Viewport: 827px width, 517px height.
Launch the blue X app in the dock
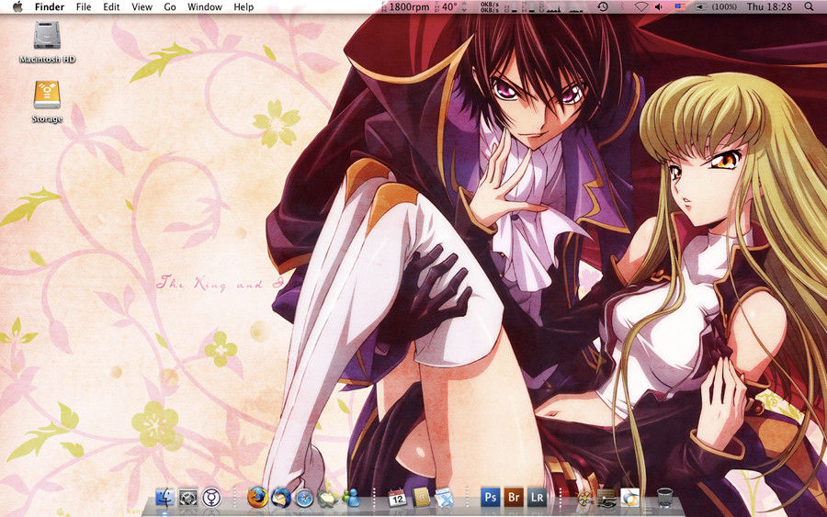tap(444, 498)
